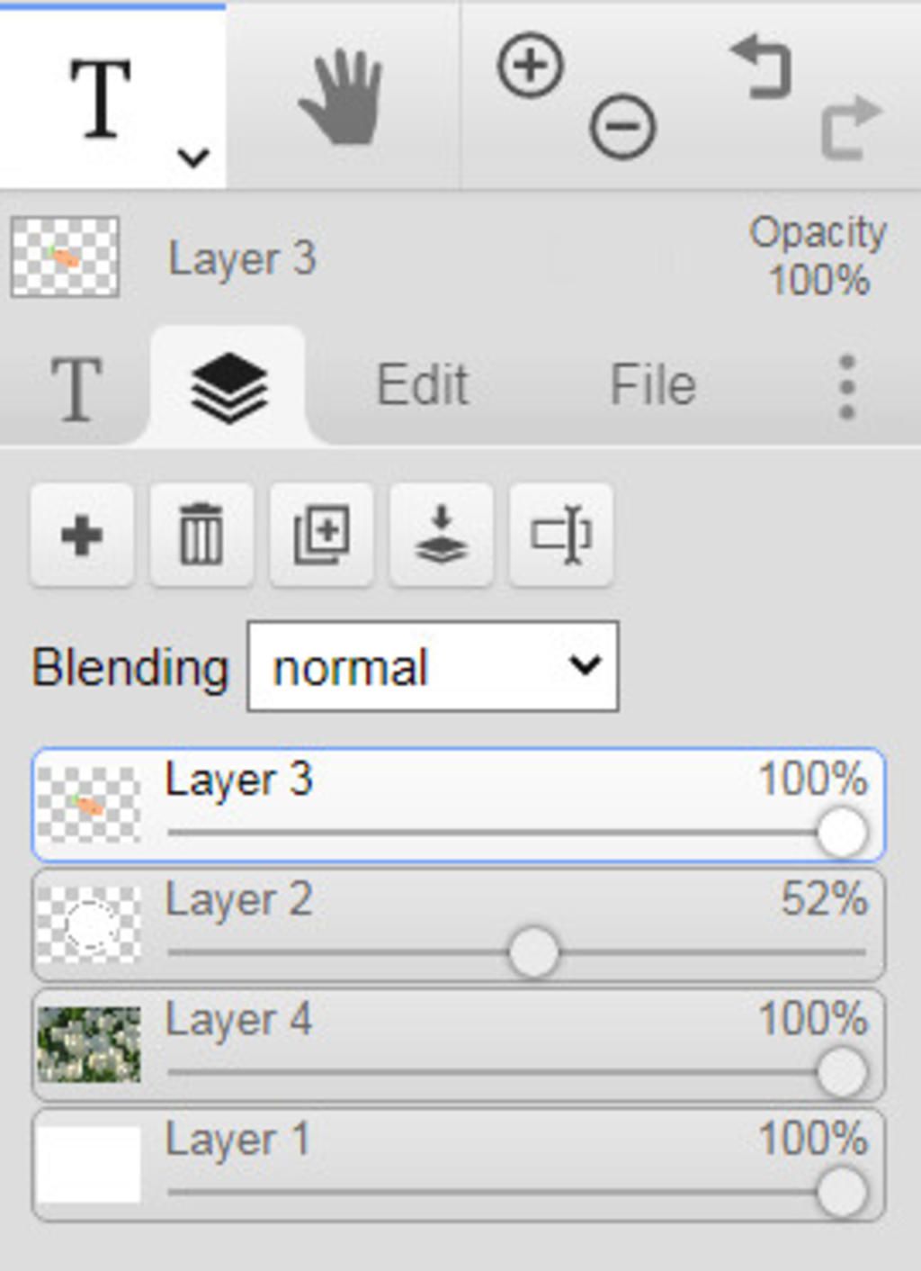
Task: Duplicate the current layer
Action: coord(321,536)
